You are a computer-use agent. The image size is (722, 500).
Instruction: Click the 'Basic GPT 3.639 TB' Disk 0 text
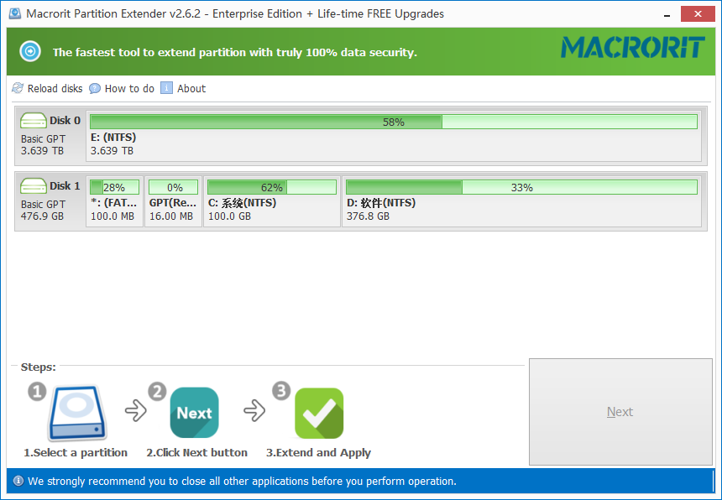click(x=43, y=145)
